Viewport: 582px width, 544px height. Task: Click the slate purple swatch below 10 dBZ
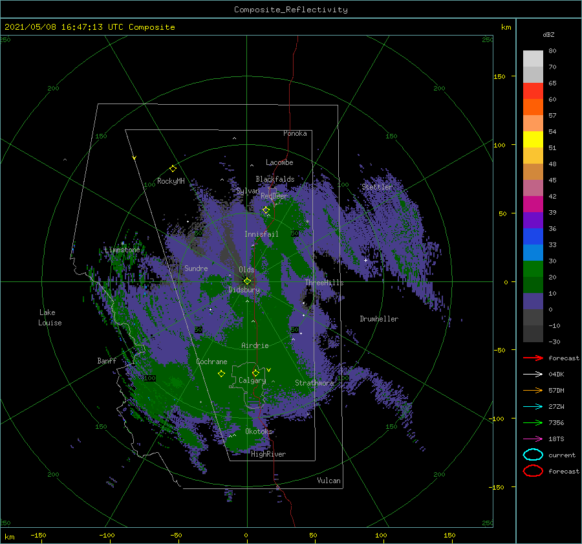click(x=533, y=301)
